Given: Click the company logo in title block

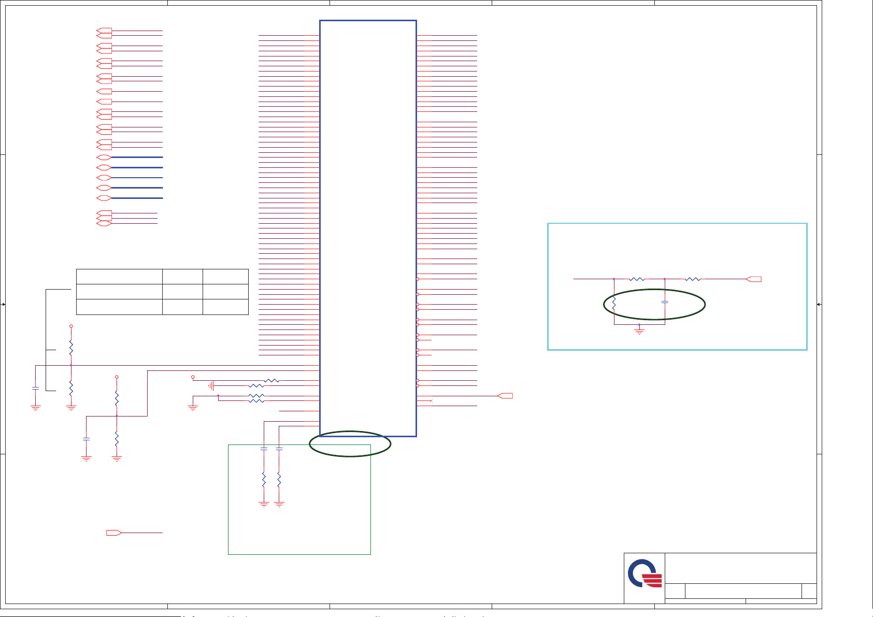Looking at the screenshot, I should click(x=645, y=573).
